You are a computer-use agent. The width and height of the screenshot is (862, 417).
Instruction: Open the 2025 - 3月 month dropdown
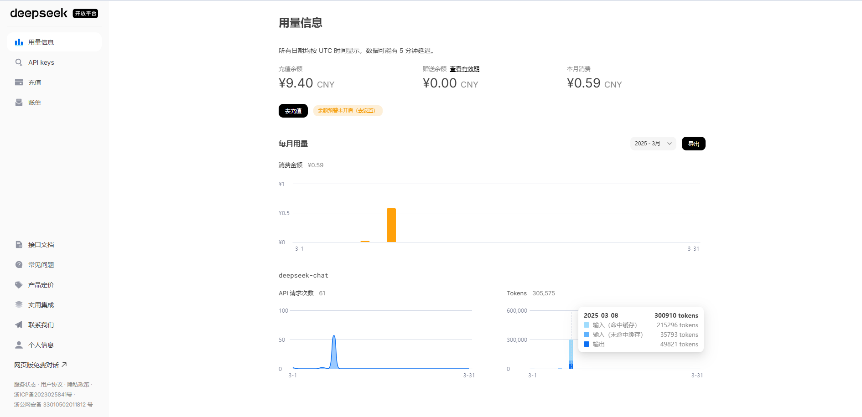pyautogui.click(x=653, y=144)
